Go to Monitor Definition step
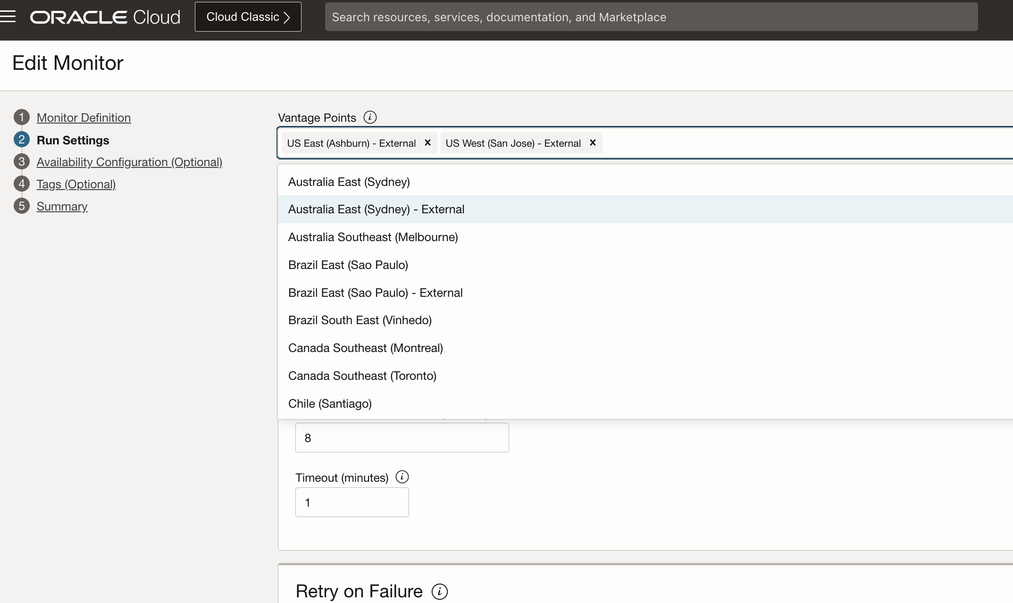Screen dimensions: 1013x603 click(x=84, y=117)
